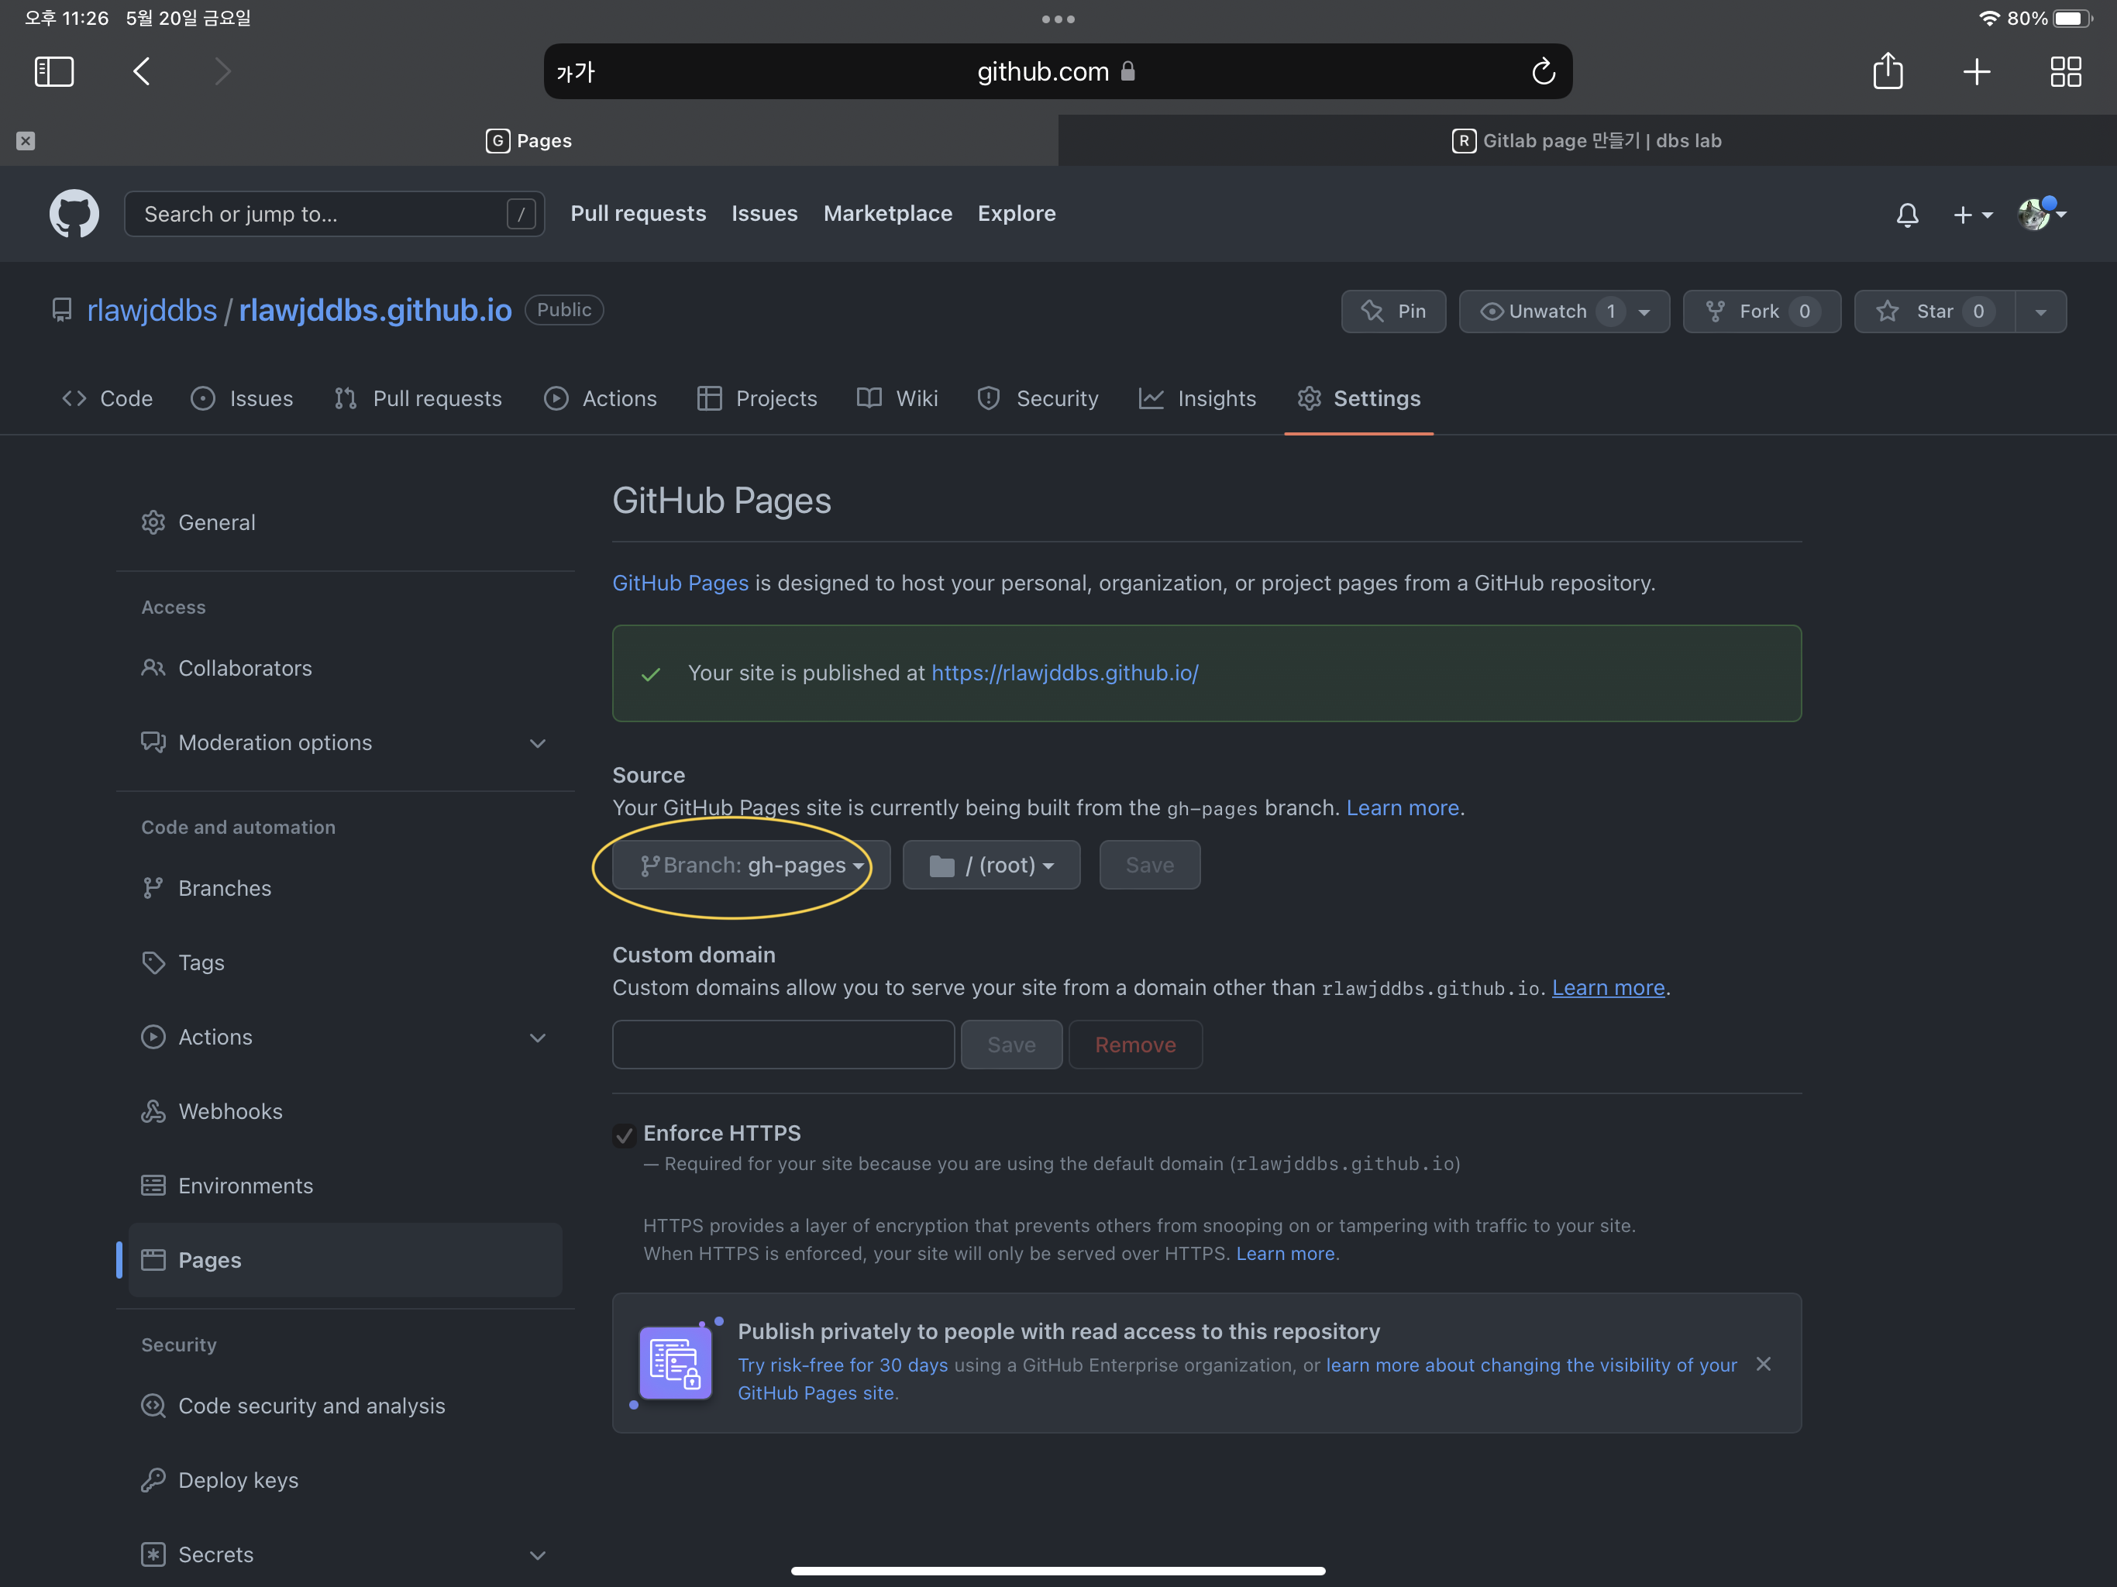Fork the repository
This screenshot has width=2117, height=1587.
[x=1761, y=311]
